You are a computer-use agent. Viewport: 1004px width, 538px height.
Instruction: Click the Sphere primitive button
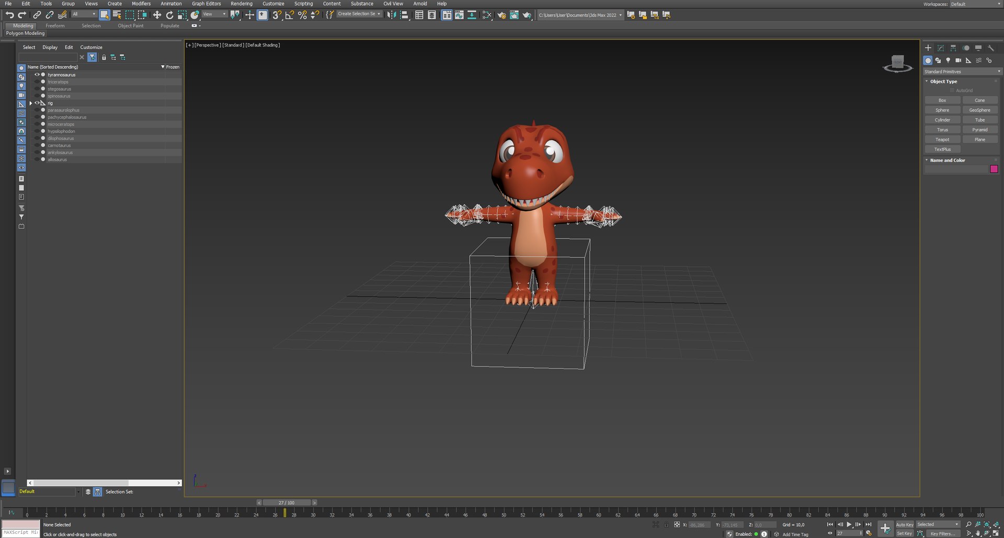tap(942, 110)
